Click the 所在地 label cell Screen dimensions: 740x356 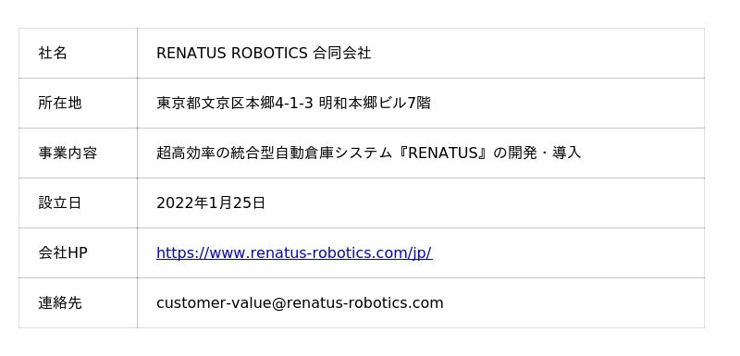point(78,103)
